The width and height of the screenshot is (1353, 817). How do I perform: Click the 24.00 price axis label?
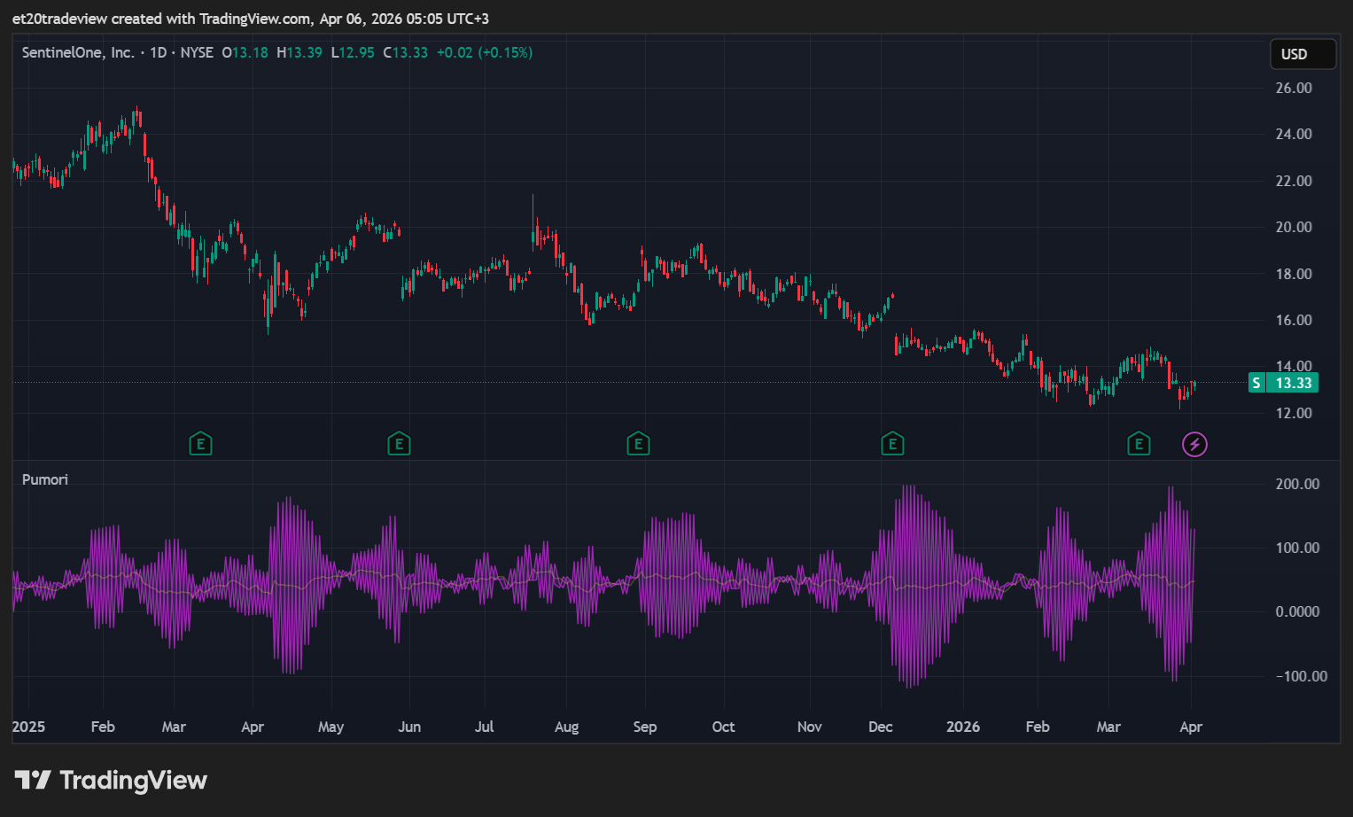pyautogui.click(x=1294, y=134)
